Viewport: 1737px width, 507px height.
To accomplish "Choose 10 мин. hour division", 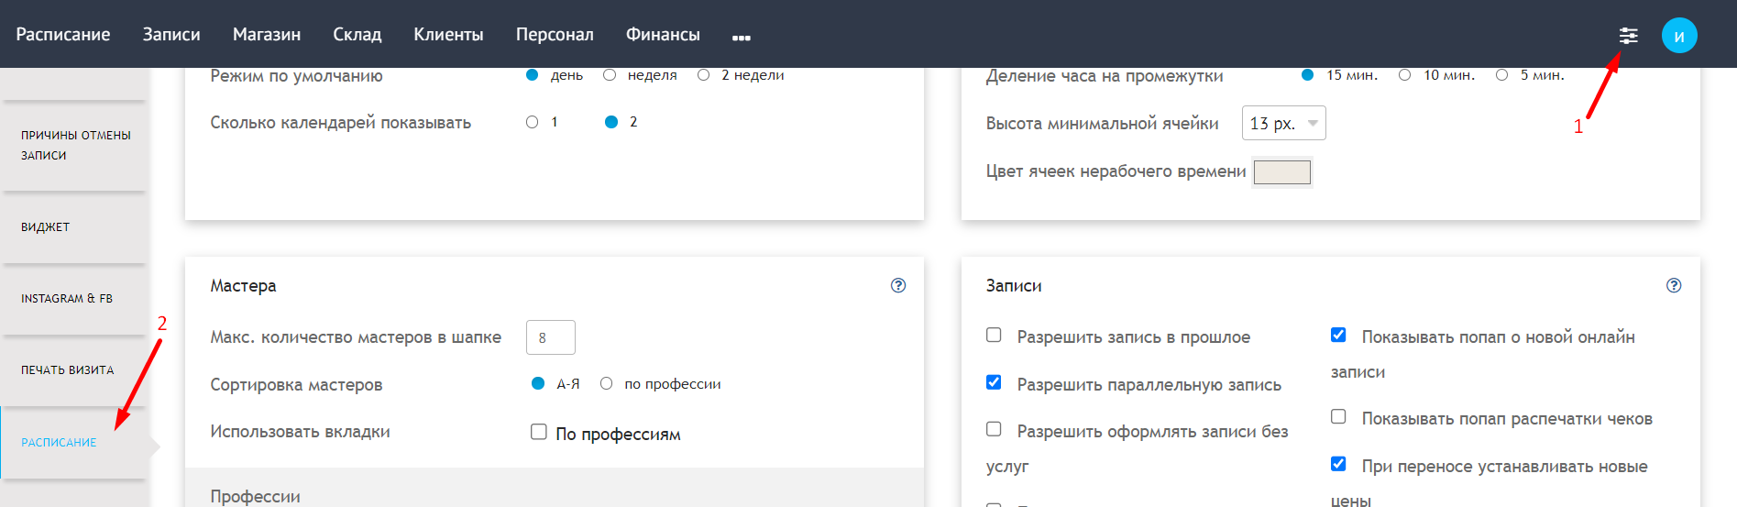I will (1404, 75).
